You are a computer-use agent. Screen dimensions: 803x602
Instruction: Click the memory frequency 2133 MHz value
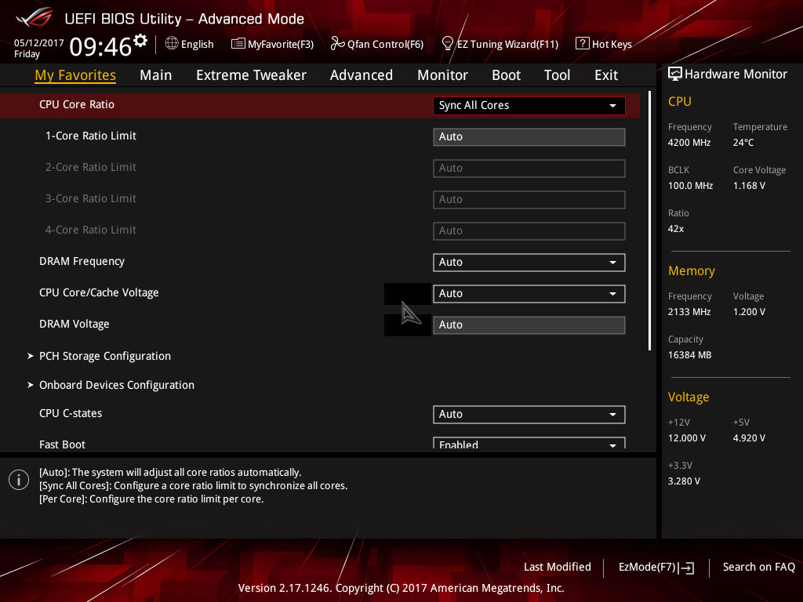tap(689, 312)
